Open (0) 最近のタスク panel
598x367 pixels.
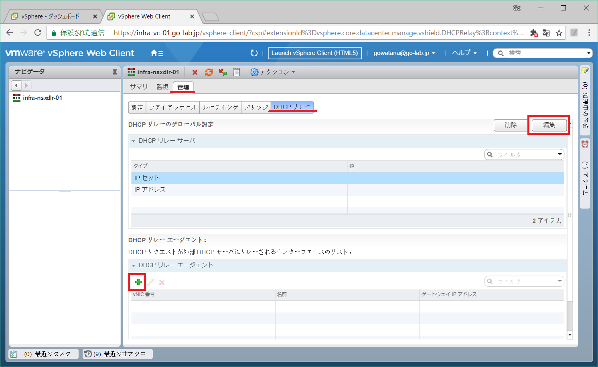point(44,354)
